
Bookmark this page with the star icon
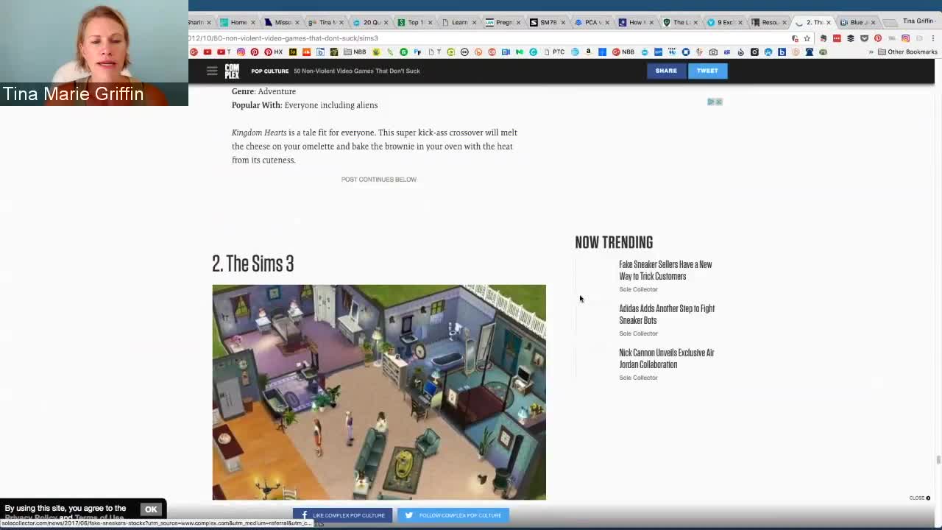tap(807, 38)
